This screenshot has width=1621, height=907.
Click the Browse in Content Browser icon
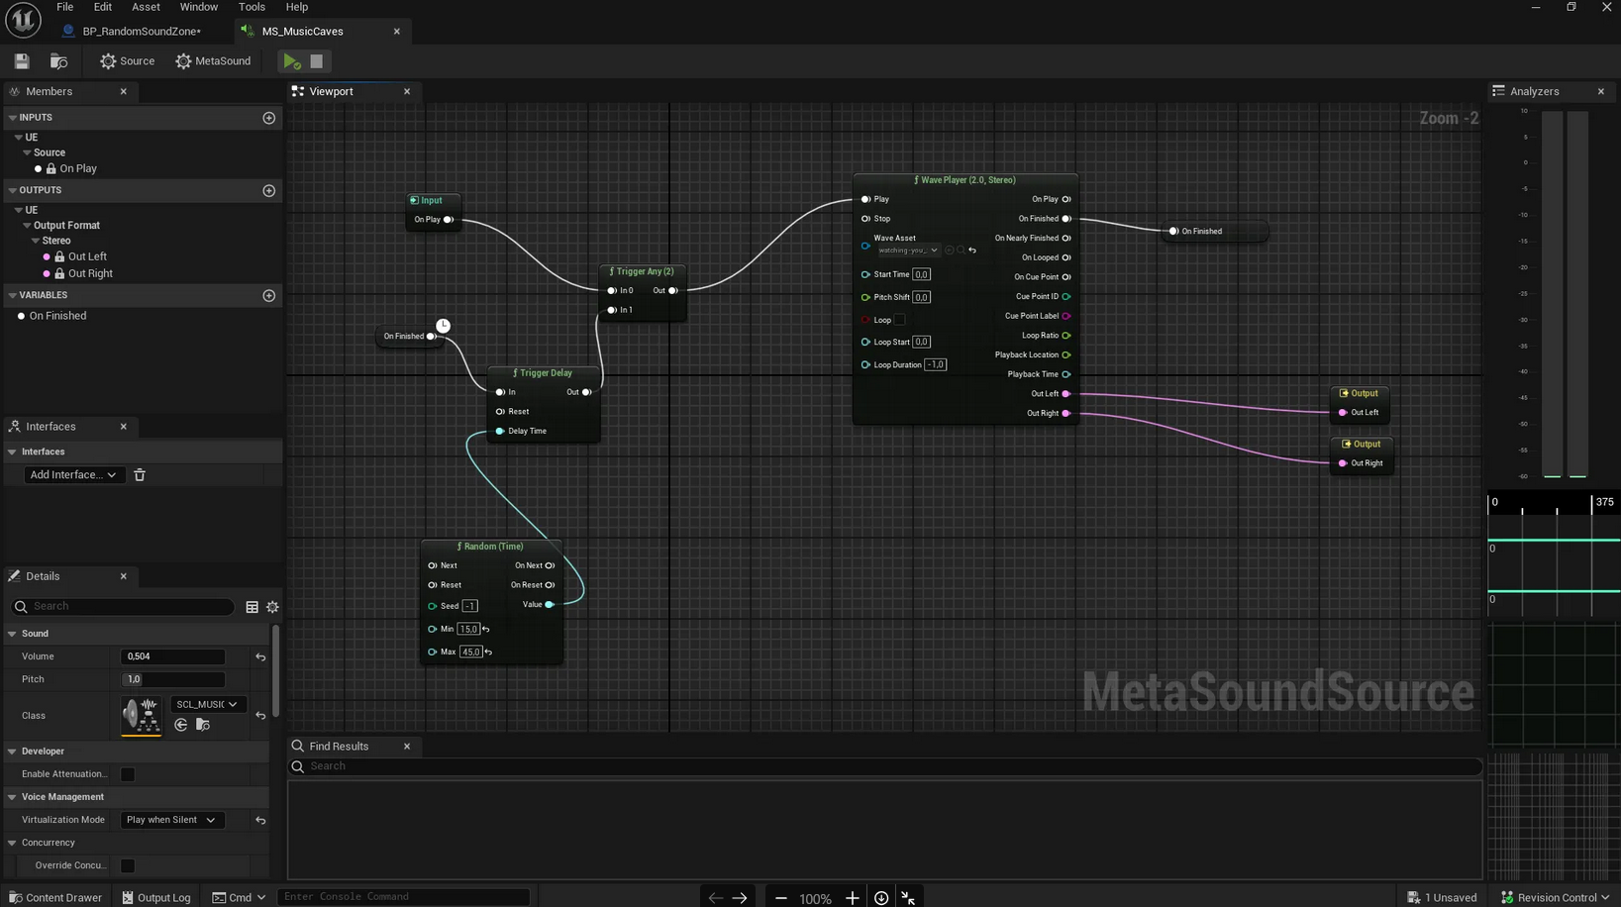58,61
